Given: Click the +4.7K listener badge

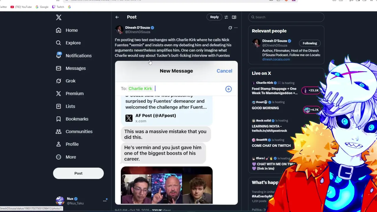Looking at the screenshot, I should 311,110.
